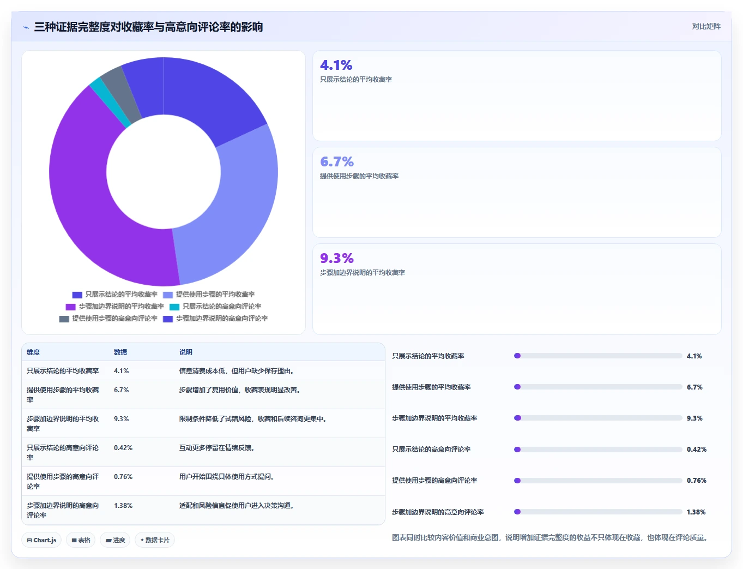Click description 限制条件降低了试错风险，收藏和后续咨询更集中。

coord(255,419)
